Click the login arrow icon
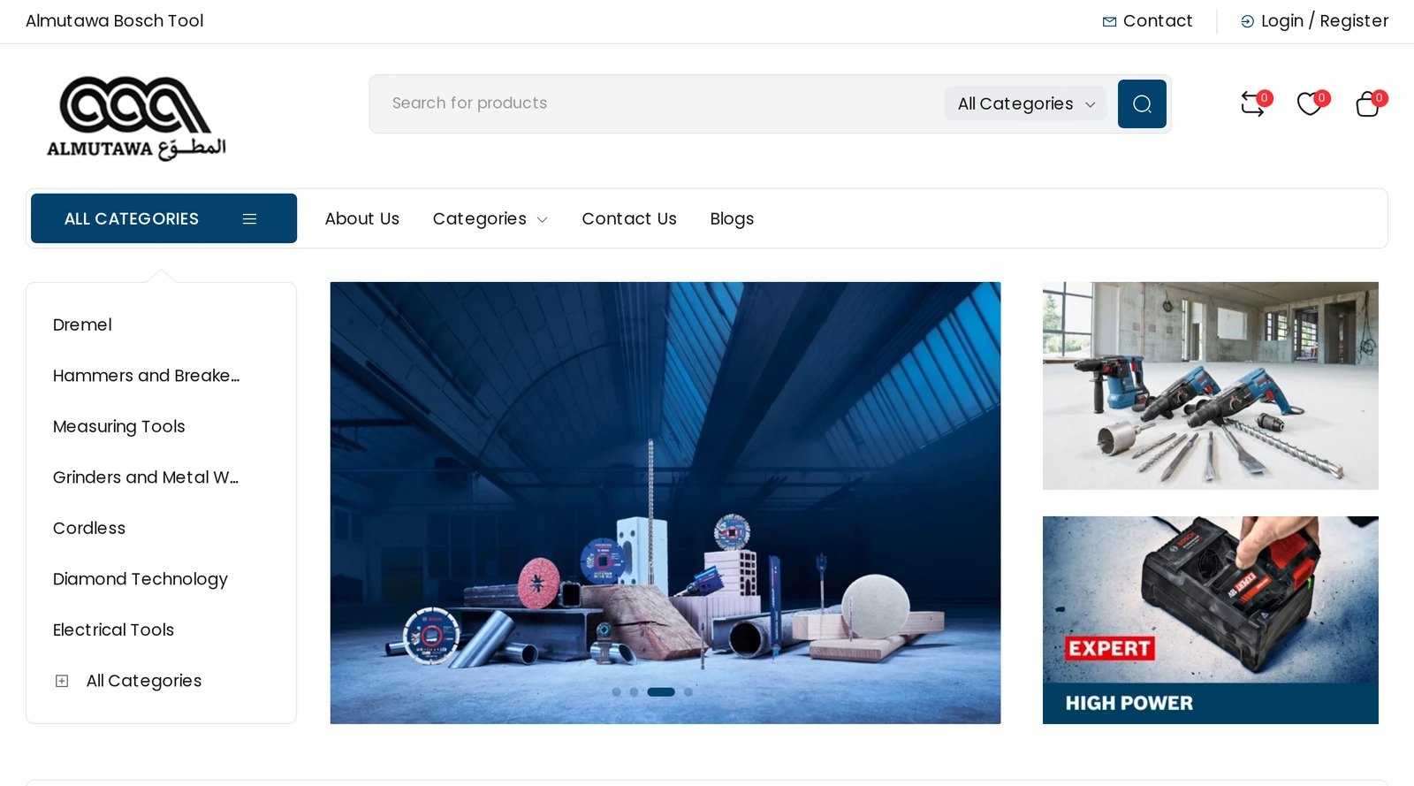 (1247, 21)
